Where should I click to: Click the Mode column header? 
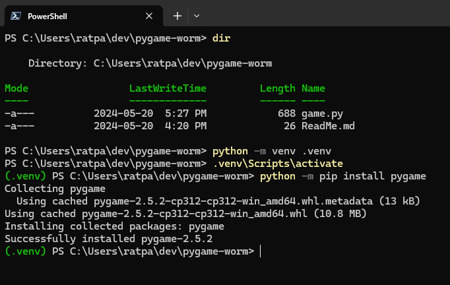[16, 88]
